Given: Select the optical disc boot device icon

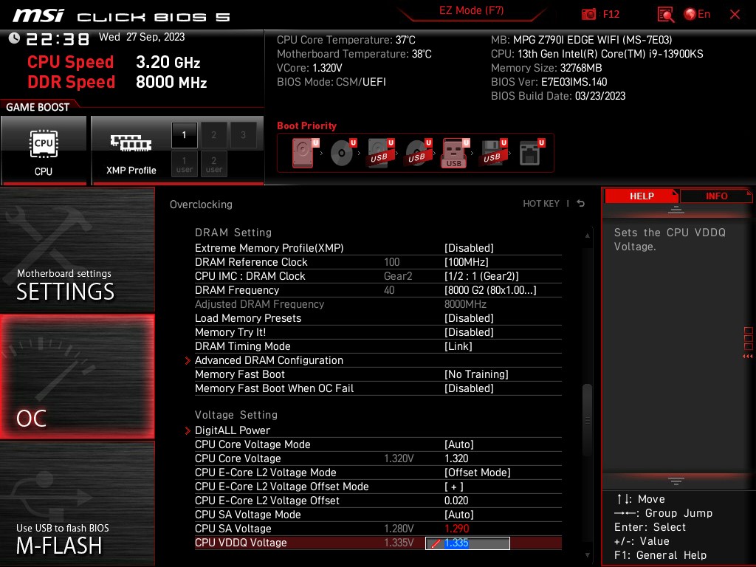Looking at the screenshot, I should 343,153.
